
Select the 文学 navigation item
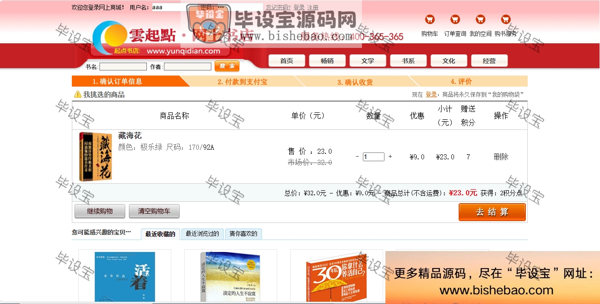pyautogui.click(x=368, y=61)
